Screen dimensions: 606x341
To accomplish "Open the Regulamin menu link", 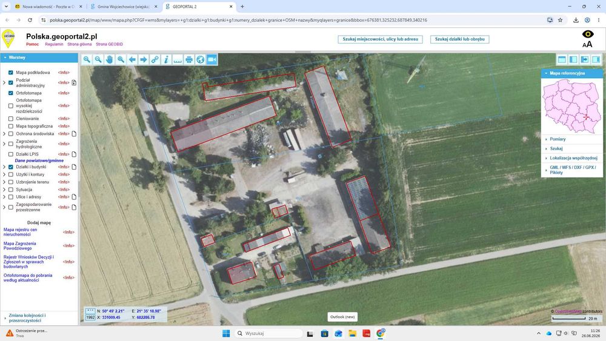I will click(x=54, y=44).
